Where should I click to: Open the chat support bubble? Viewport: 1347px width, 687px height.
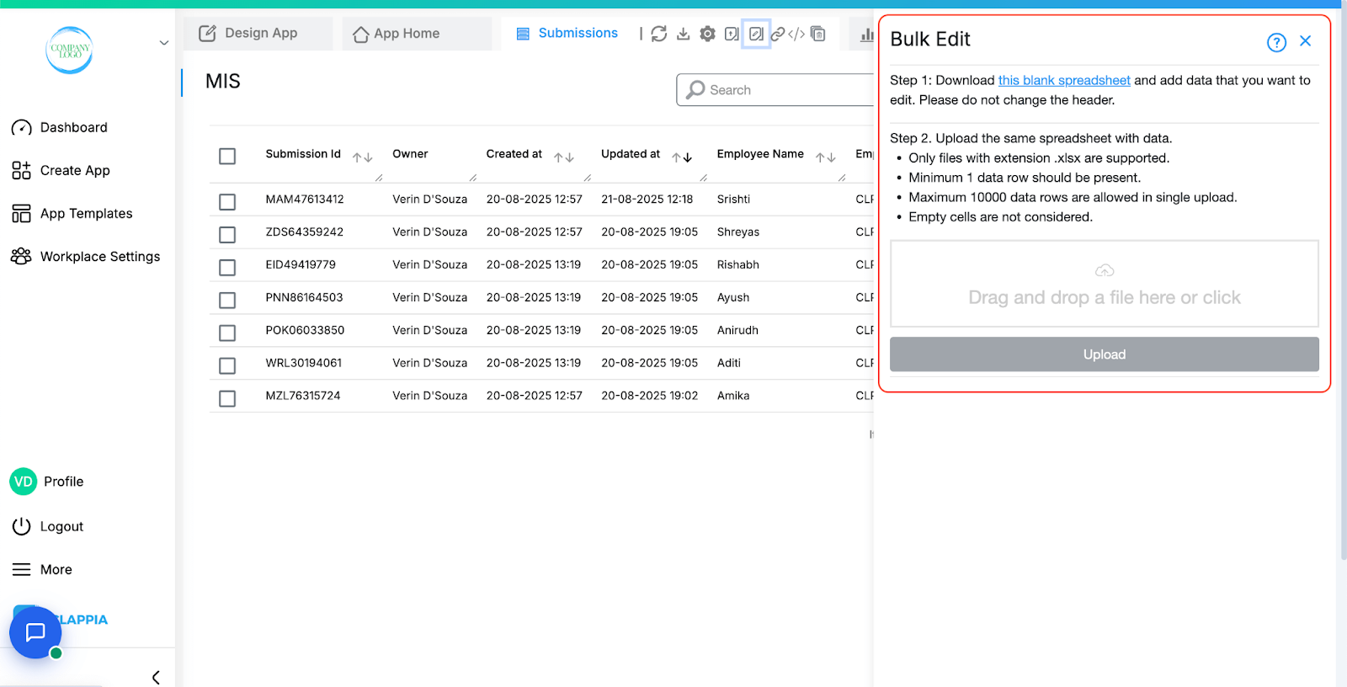click(35, 632)
